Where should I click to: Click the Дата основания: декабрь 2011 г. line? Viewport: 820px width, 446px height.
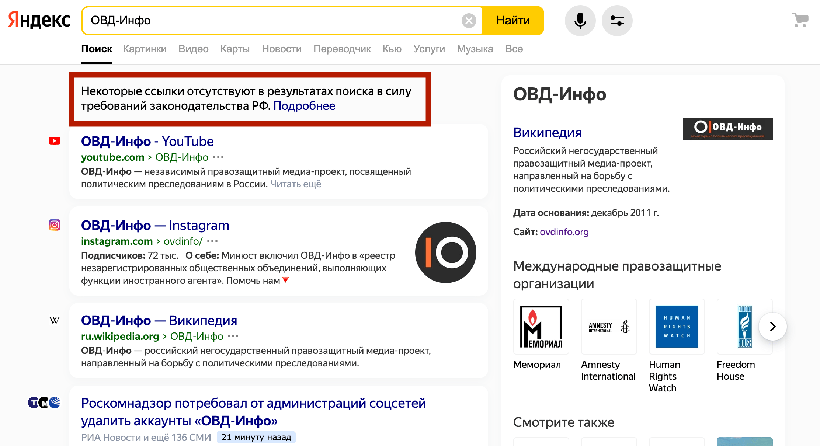586,213
